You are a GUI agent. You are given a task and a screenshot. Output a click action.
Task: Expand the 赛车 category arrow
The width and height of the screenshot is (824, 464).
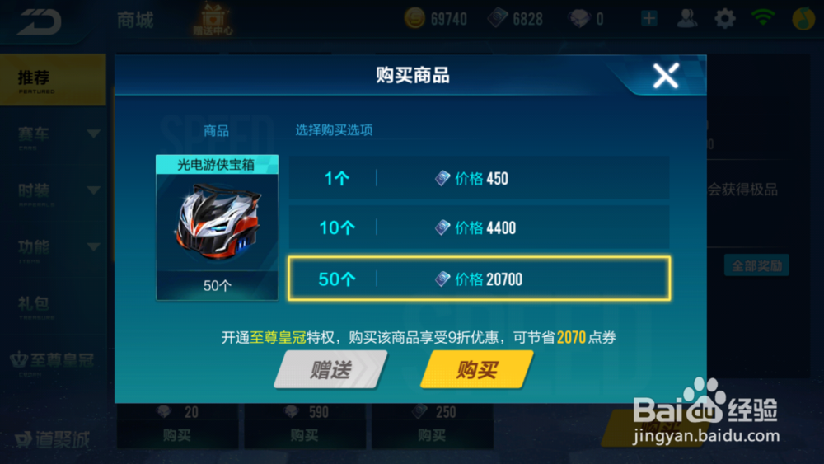click(94, 134)
